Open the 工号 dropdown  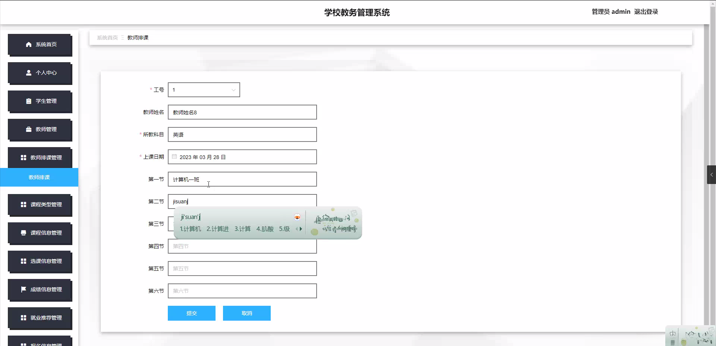204,90
